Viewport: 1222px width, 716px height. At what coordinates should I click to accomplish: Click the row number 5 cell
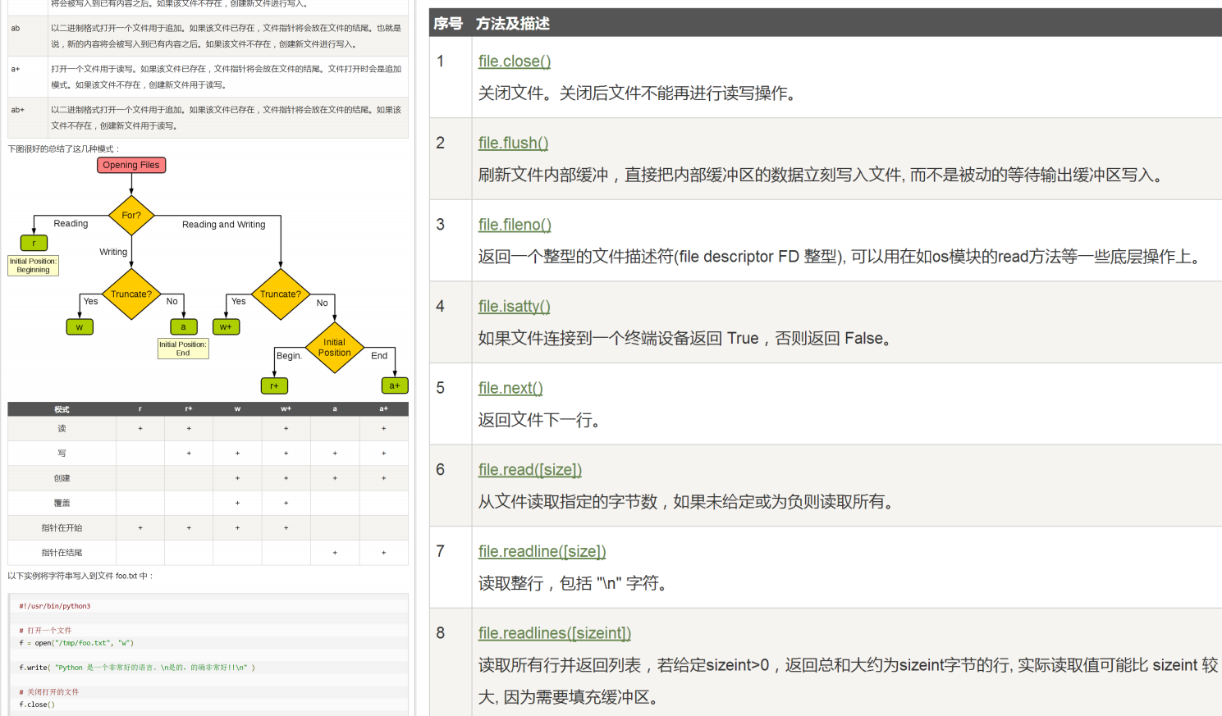click(451, 404)
